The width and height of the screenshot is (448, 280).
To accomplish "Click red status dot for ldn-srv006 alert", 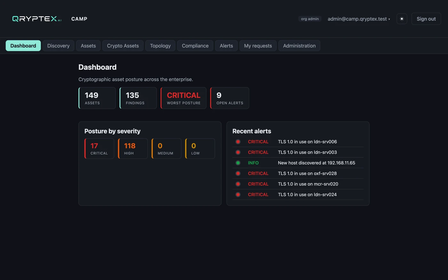I will (x=238, y=142).
